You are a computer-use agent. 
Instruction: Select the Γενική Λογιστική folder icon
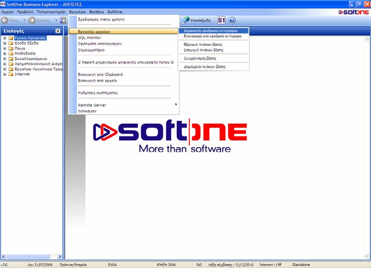tap(11, 38)
